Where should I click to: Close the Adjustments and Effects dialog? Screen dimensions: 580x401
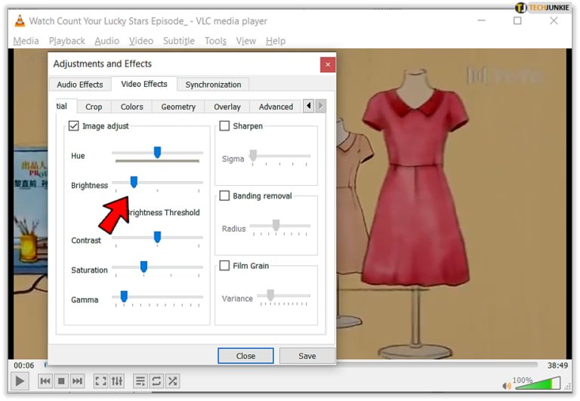[x=328, y=65]
